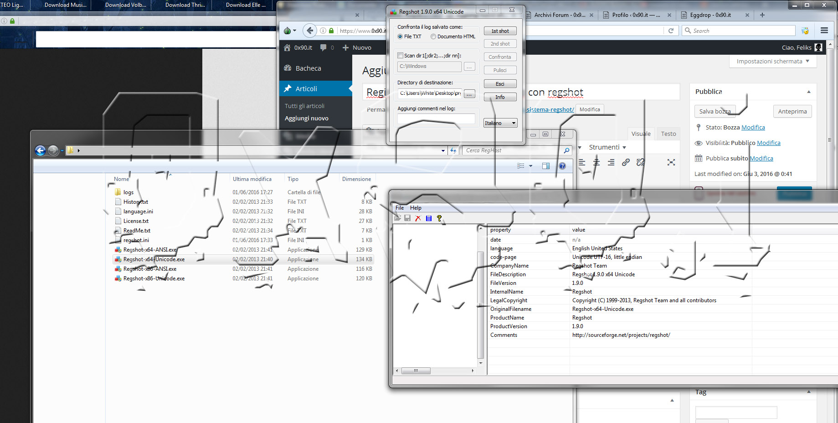
Task: Select the File TXT radio button
Action: click(400, 36)
